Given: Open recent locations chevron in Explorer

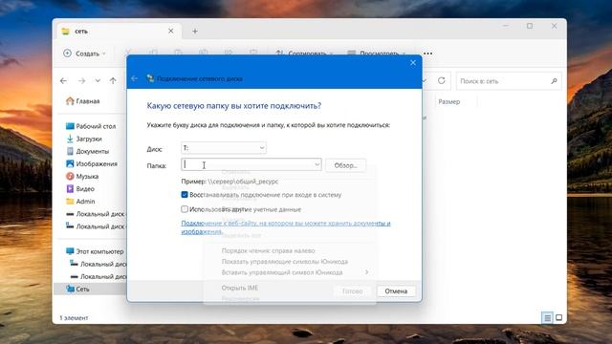Looking at the screenshot, I should click(98, 80).
